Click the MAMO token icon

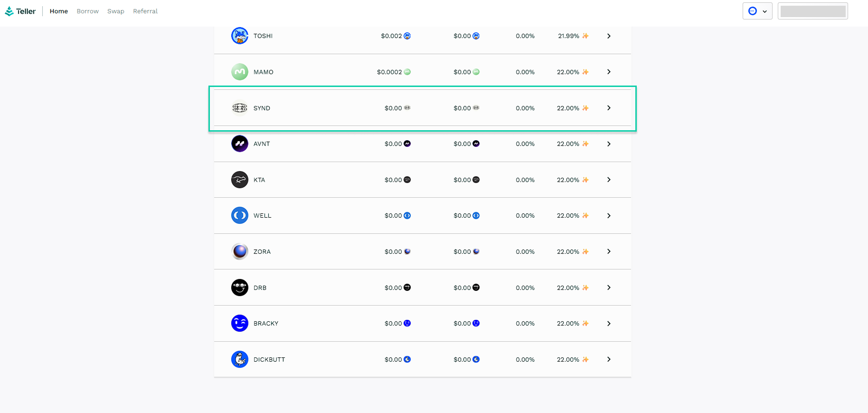pos(240,72)
